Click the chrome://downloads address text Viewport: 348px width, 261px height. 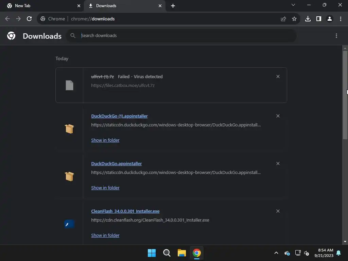[x=93, y=19]
